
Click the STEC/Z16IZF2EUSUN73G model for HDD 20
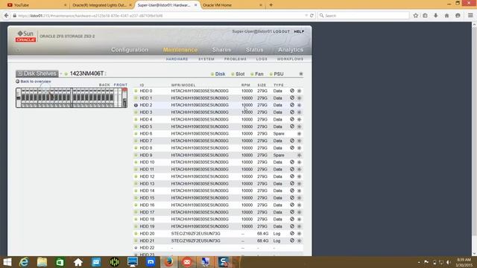(195, 233)
